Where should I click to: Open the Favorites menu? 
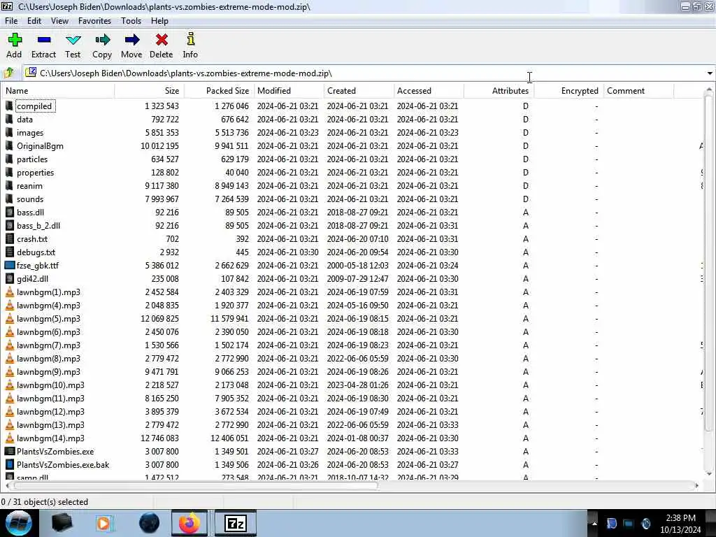94,21
